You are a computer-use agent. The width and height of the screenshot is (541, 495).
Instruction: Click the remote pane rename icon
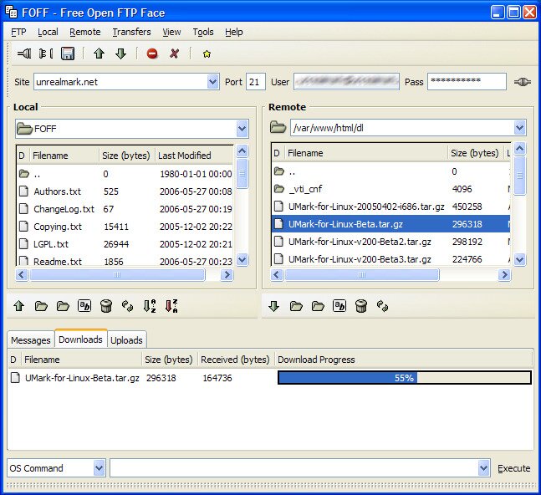coord(339,306)
